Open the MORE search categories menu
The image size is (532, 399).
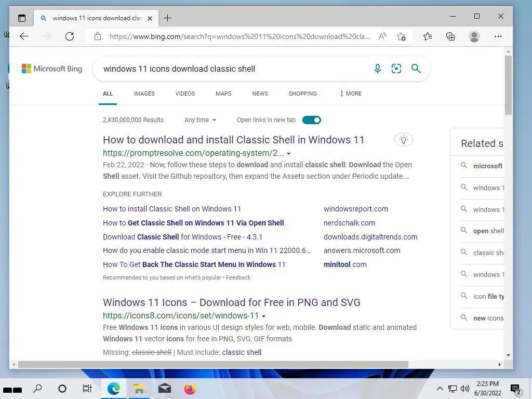[x=351, y=94]
